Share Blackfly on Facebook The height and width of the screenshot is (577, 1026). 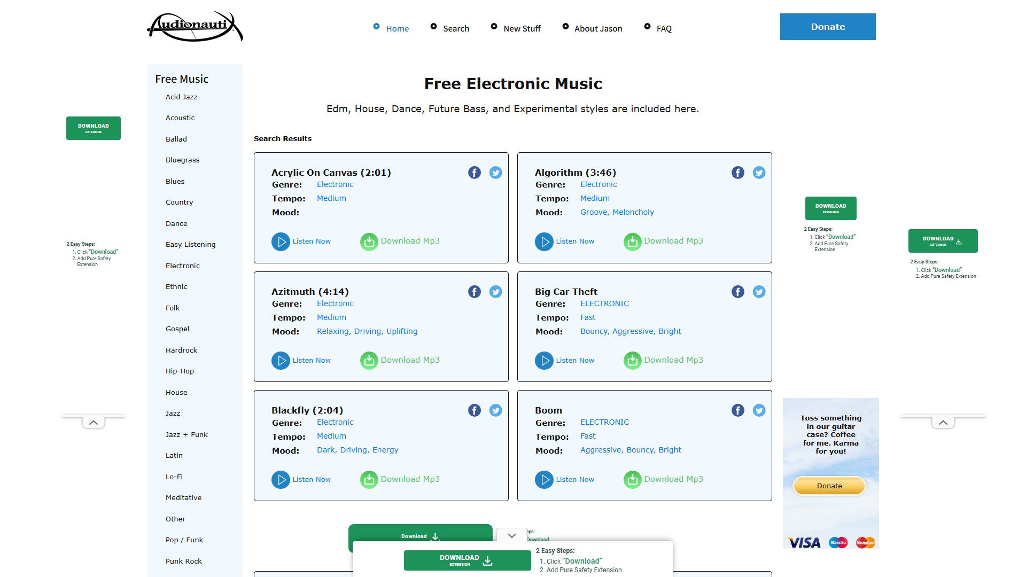[475, 410]
